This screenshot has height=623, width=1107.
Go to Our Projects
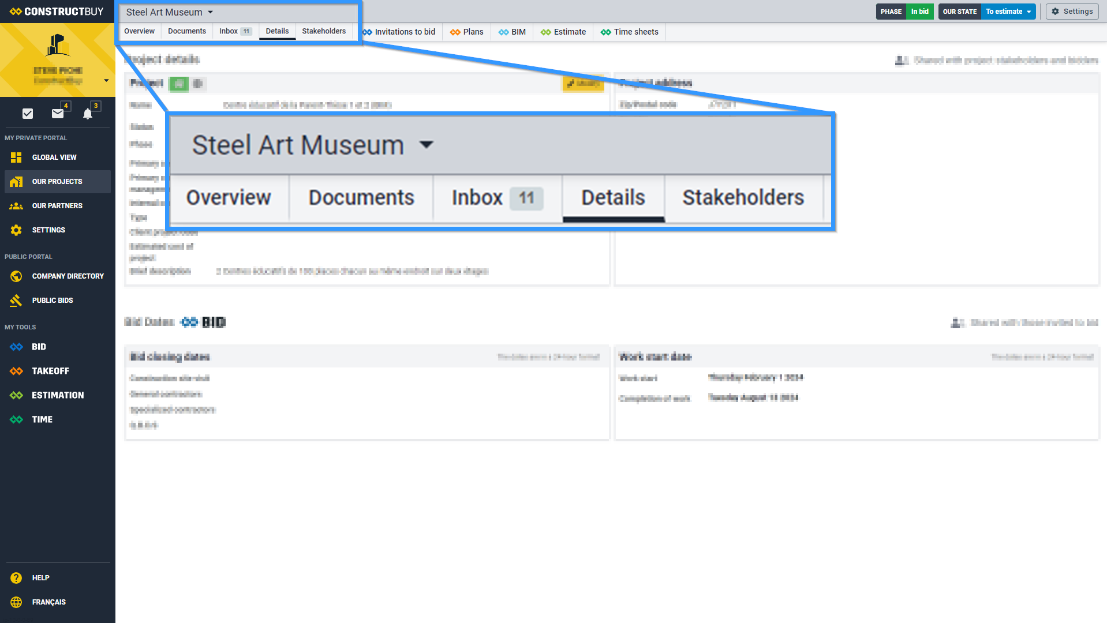click(57, 182)
